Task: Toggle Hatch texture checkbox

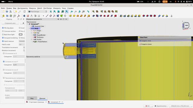Action: (3, 41)
